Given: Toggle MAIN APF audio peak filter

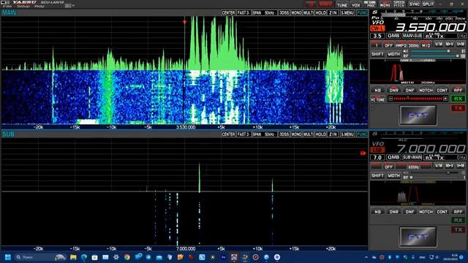Looking at the screenshot, I should pos(458,90).
